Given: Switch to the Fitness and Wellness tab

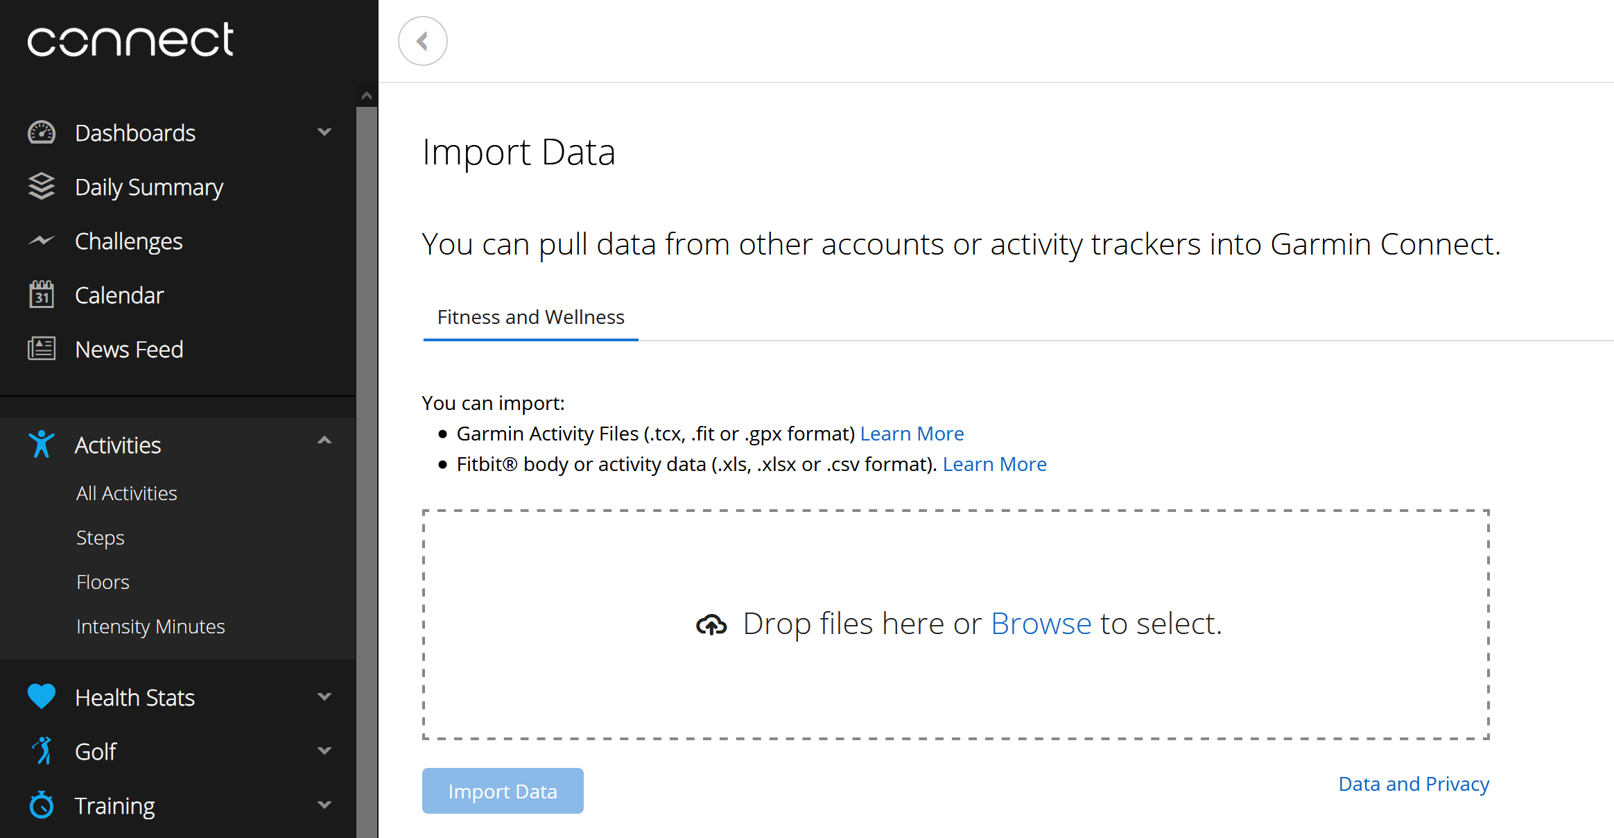Looking at the screenshot, I should click(530, 317).
